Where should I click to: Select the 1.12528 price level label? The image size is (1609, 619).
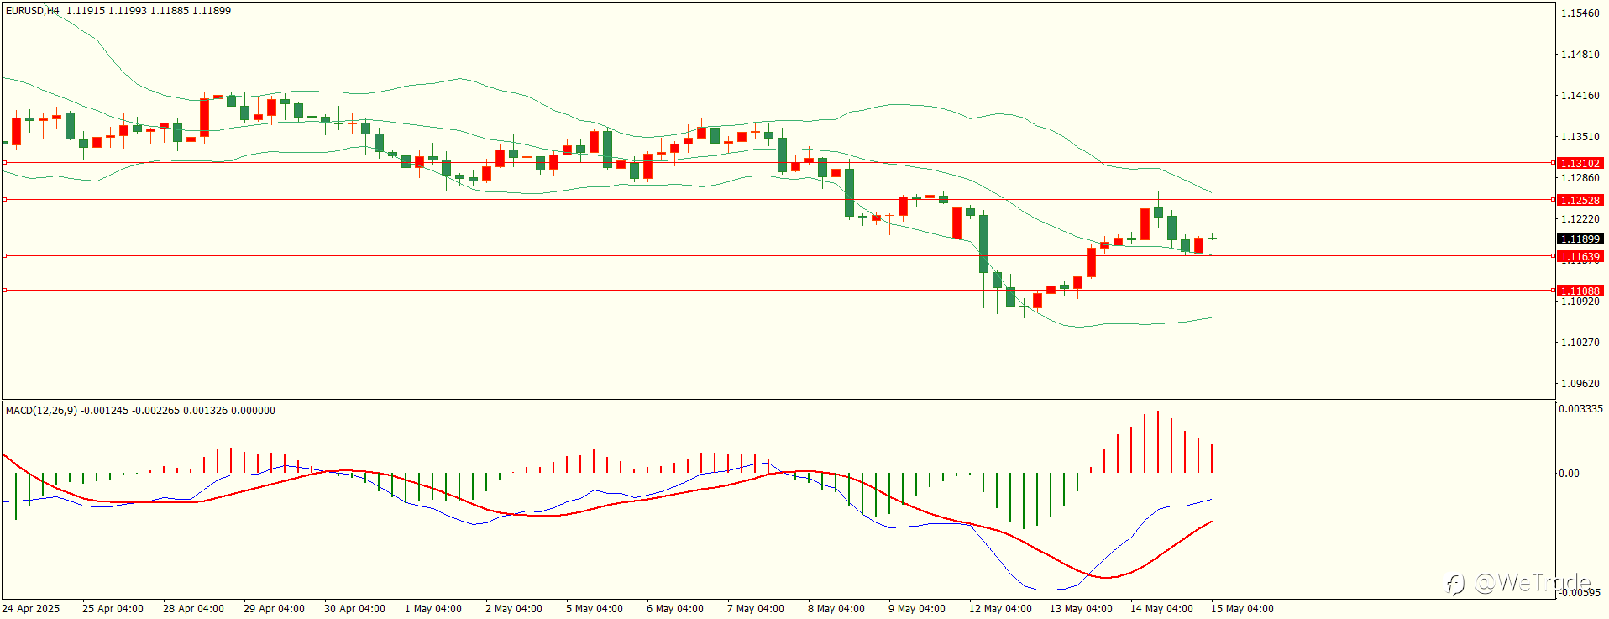pos(1580,200)
